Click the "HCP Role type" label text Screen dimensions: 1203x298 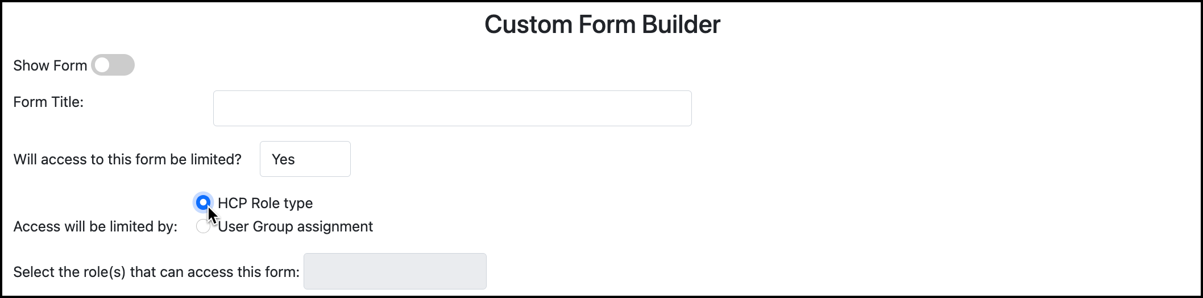(265, 203)
